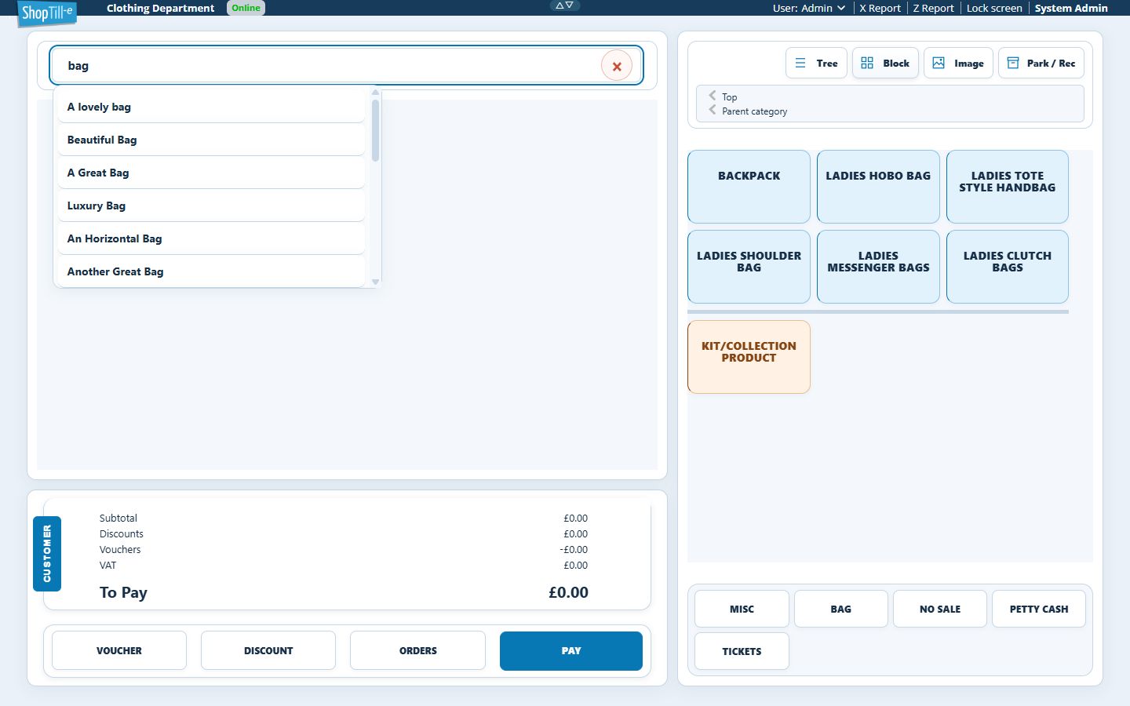Select 'Luxury Bag' suggestion
This screenshot has width=1130, height=706.
(x=211, y=206)
